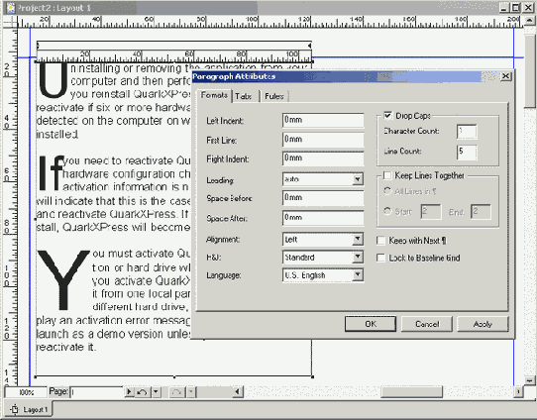This screenshot has width=537, height=420.
Task: Click the Right Indent field
Action: tap(323, 158)
